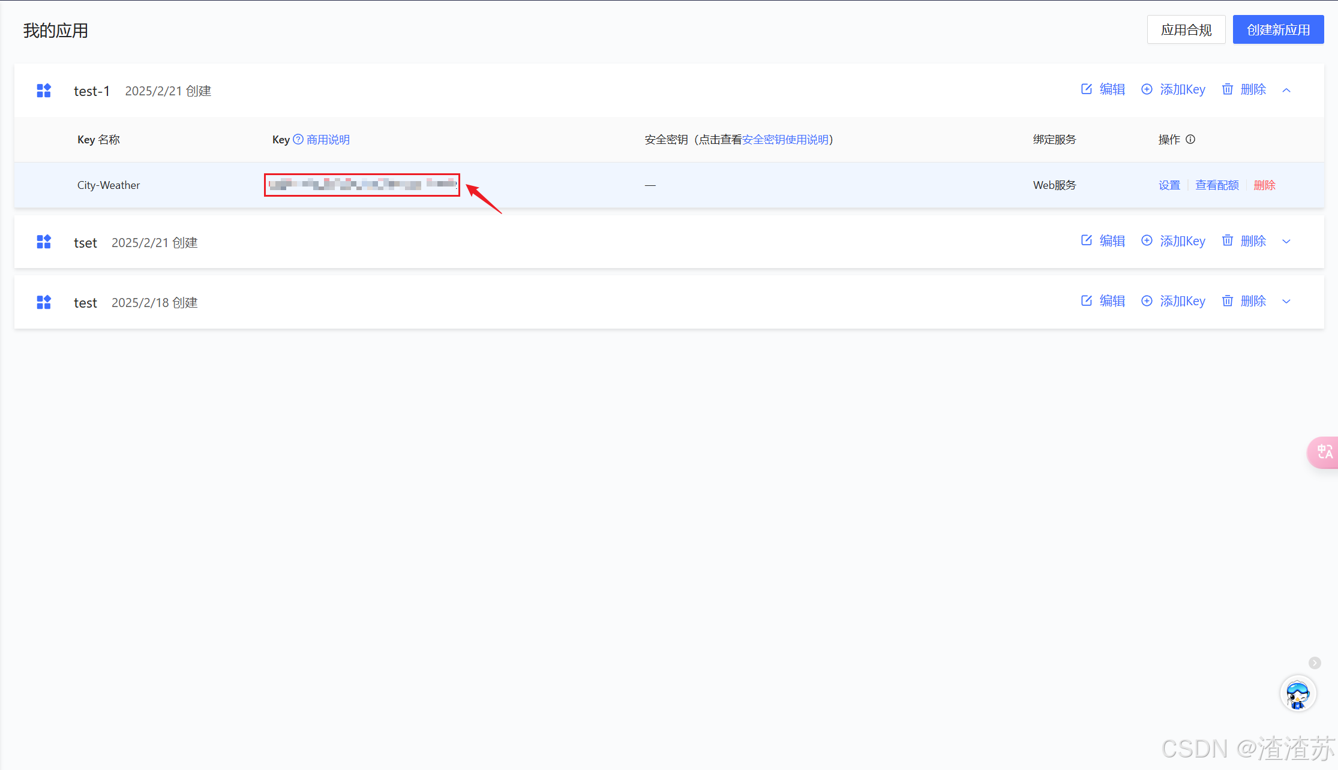The width and height of the screenshot is (1338, 770).
Task: Expand the test application panel
Action: point(1286,302)
